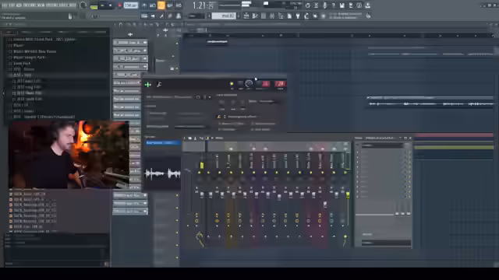The width and height of the screenshot is (499, 280).
Task: Open the wrench settings icon in the channel window
Action: pos(159,84)
